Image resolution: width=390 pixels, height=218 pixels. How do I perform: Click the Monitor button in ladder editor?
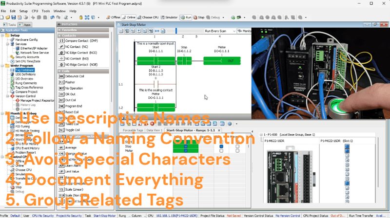(x=244, y=31)
